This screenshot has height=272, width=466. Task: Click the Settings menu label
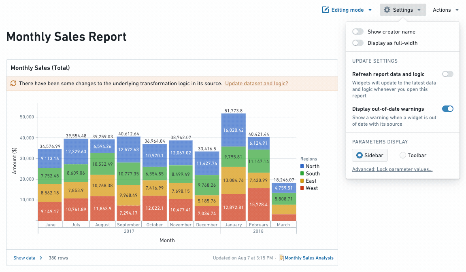click(x=403, y=10)
